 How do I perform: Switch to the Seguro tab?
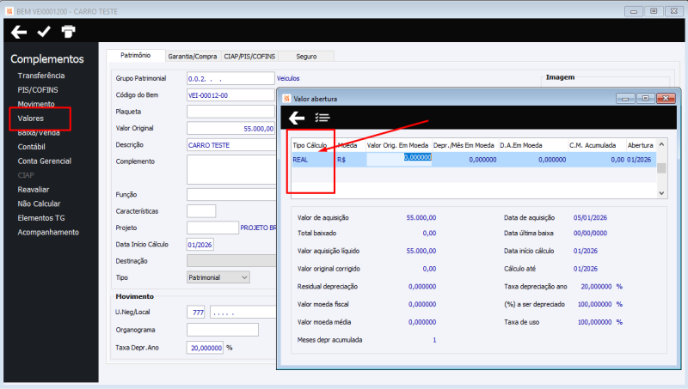tap(306, 56)
